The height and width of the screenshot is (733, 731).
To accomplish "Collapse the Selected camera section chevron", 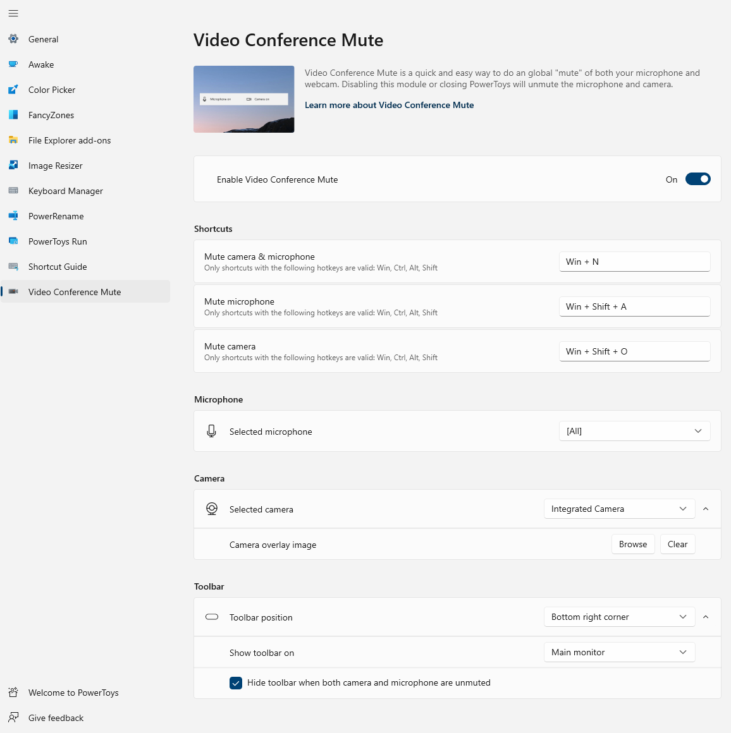I will [x=706, y=509].
